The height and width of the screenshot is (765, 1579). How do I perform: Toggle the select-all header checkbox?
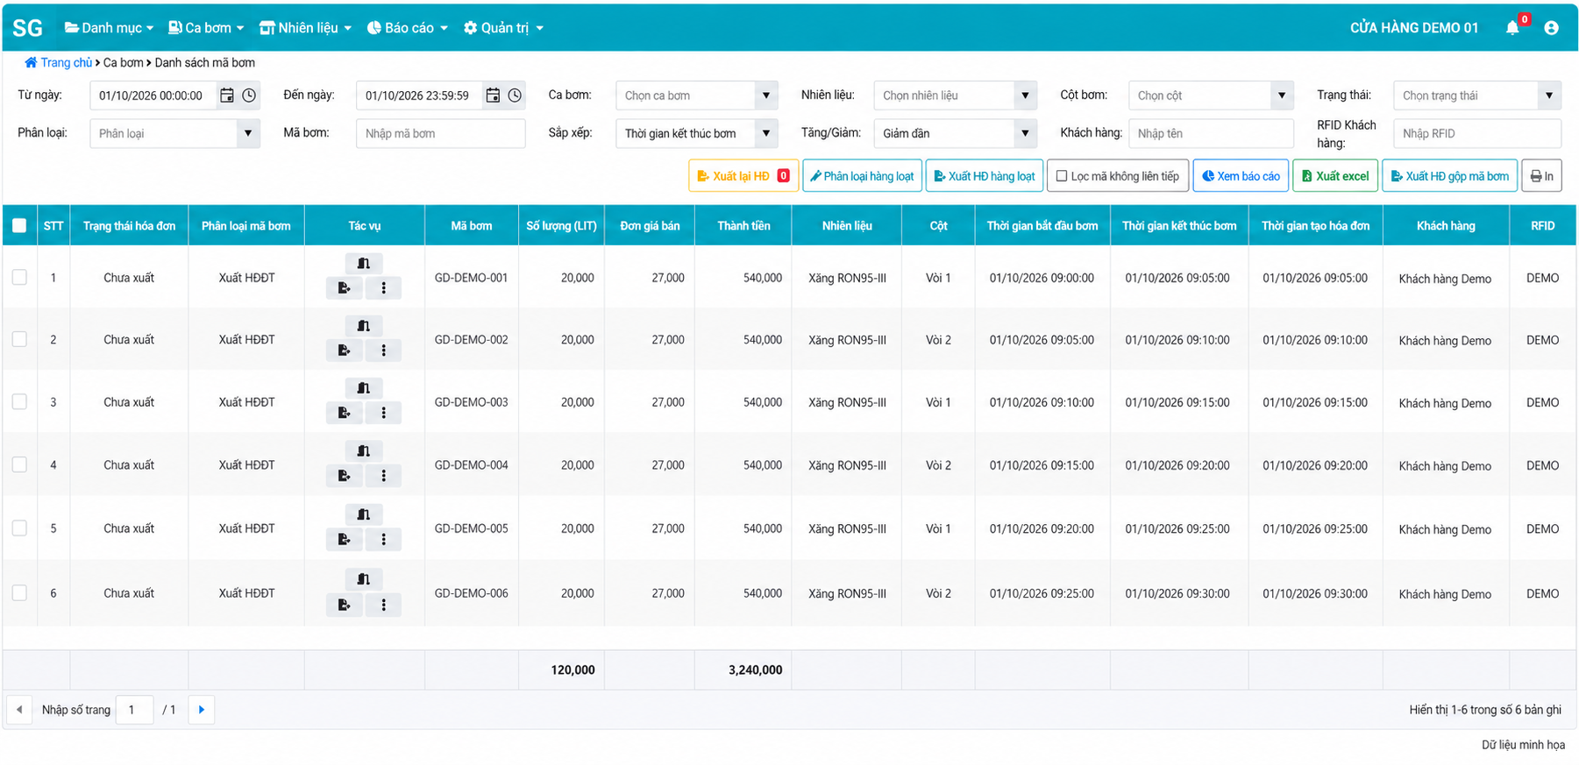point(19,225)
